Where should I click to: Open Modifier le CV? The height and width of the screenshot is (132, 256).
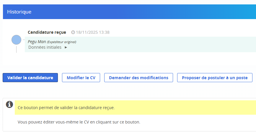click(81, 78)
